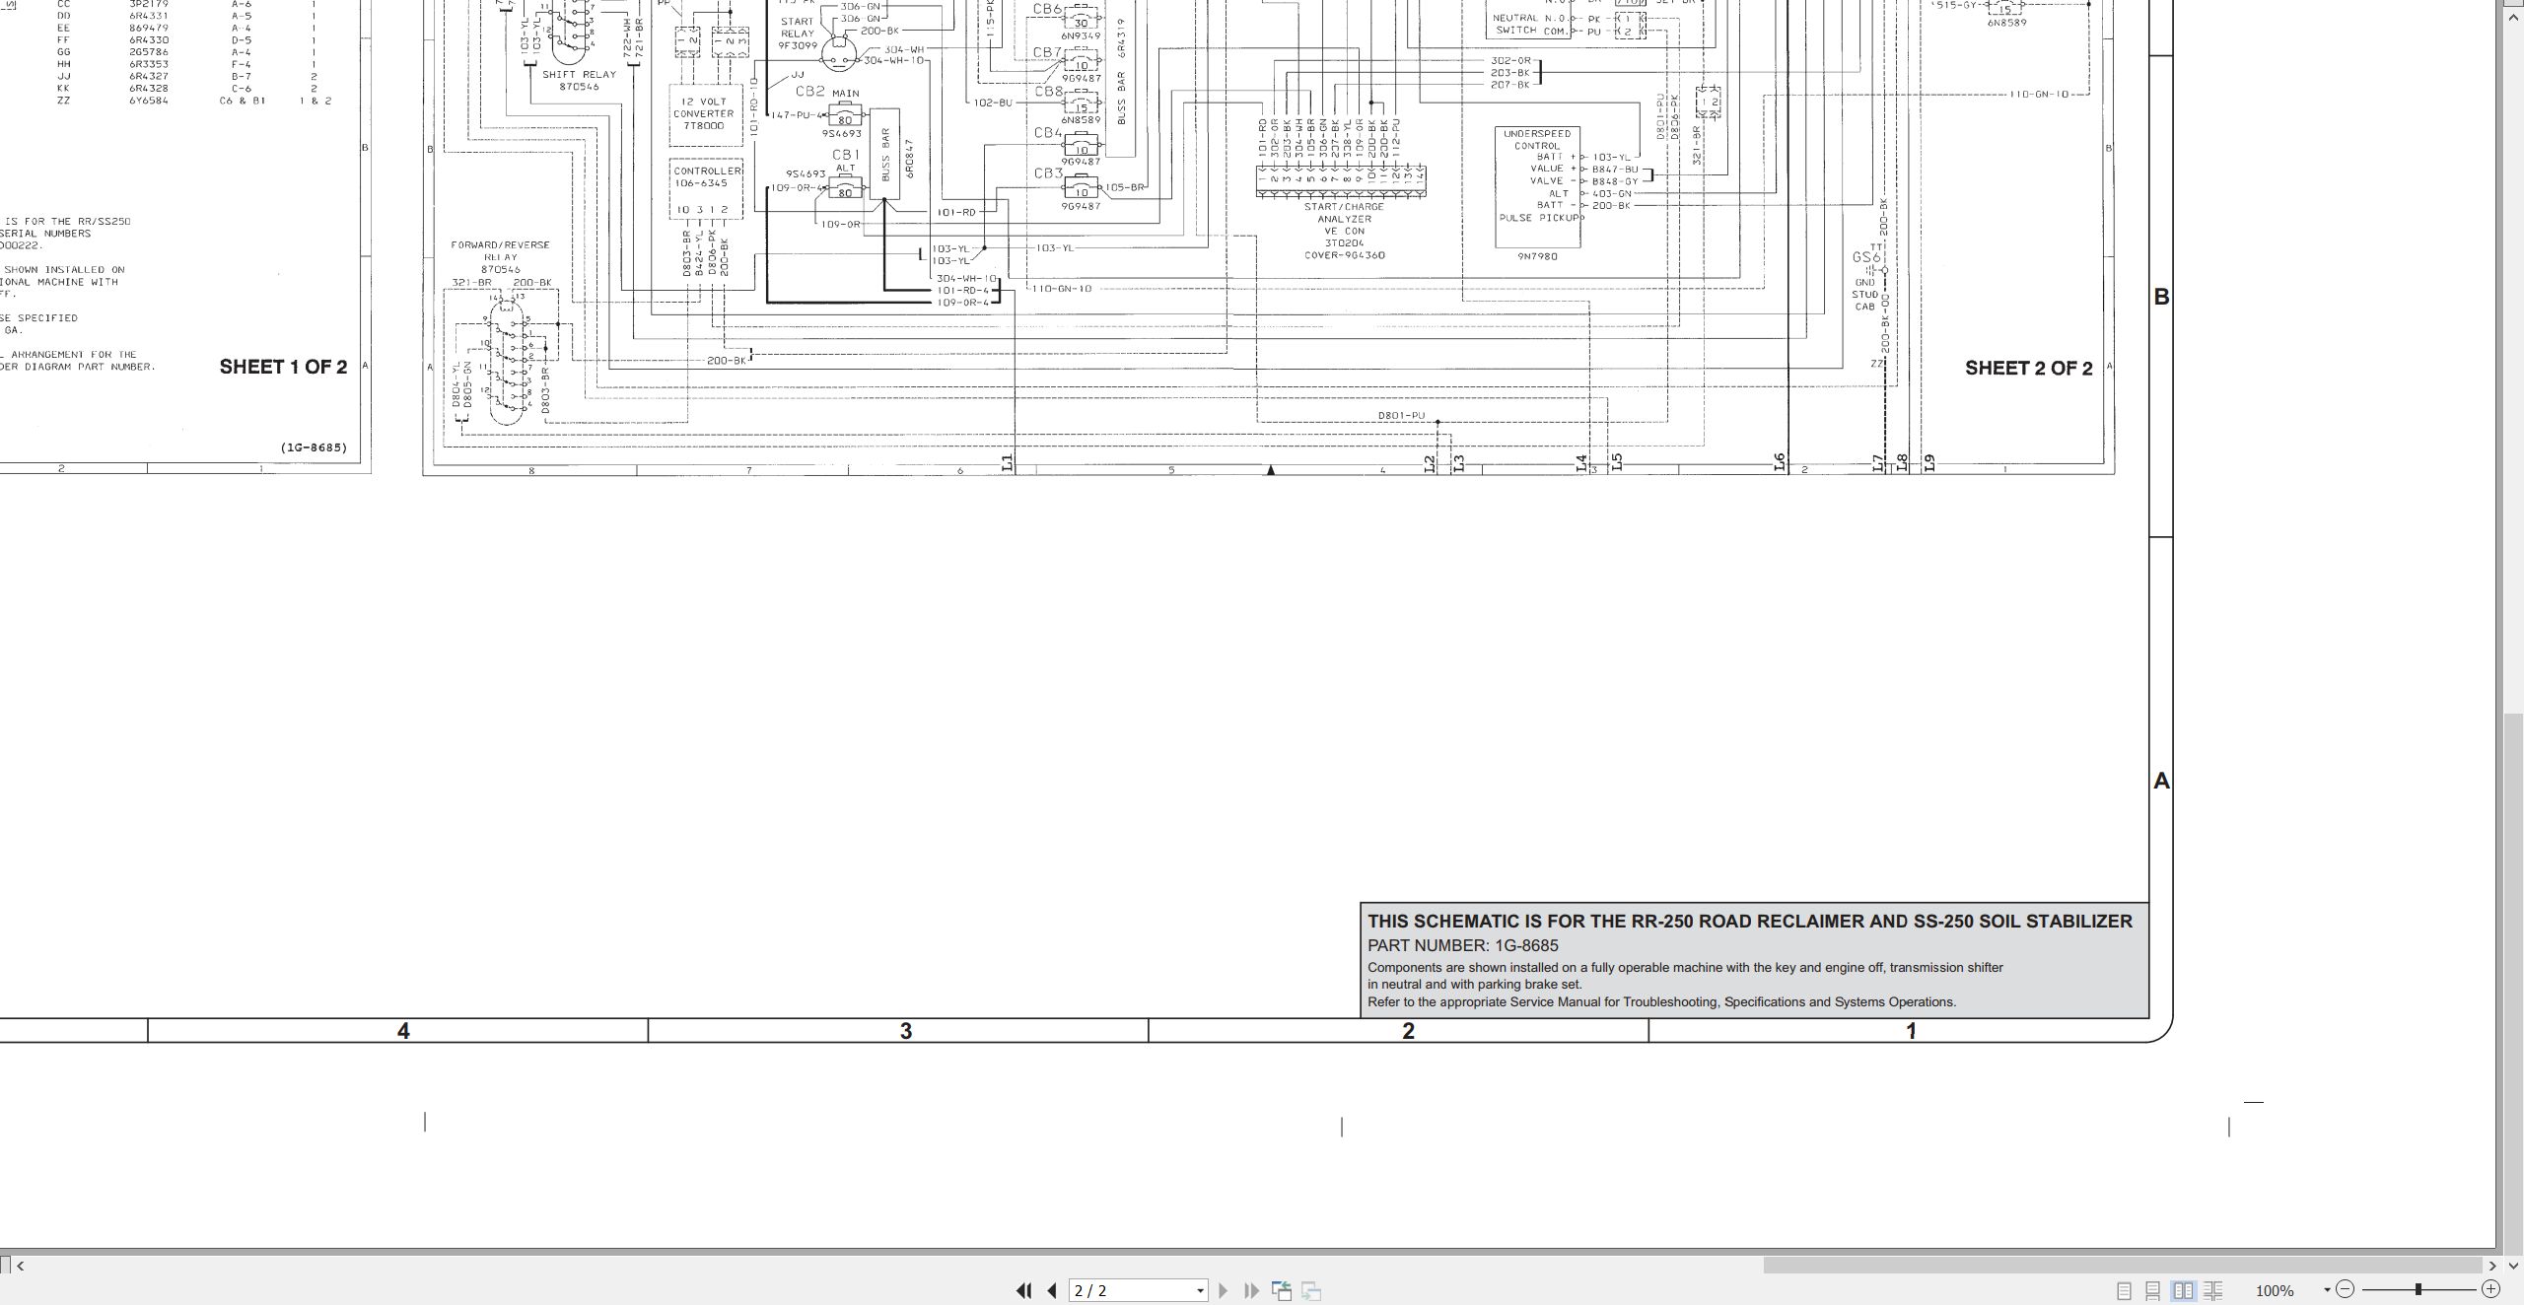Click the FORWARD/REVERSE RELAY label
The width and height of the screenshot is (2524, 1305).
[500, 250]
